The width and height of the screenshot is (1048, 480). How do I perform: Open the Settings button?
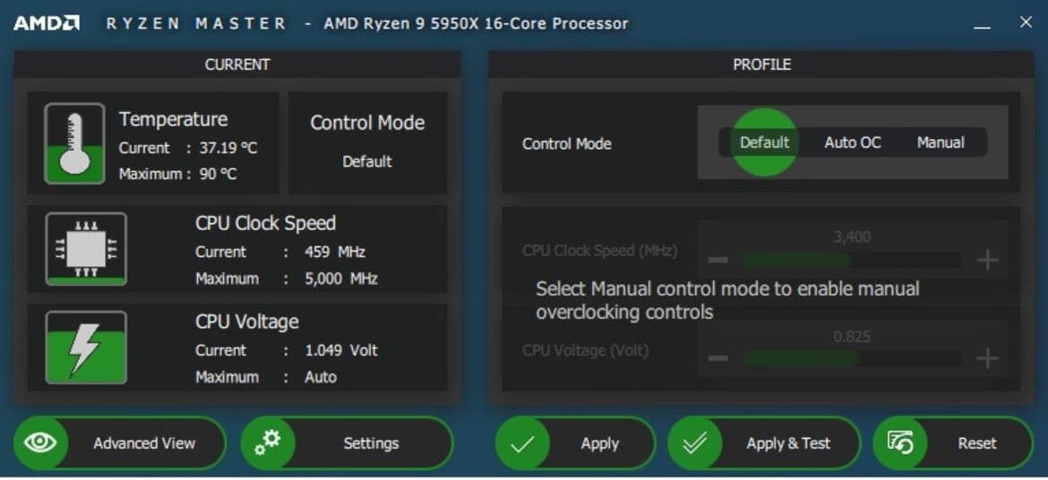point(347,442)
